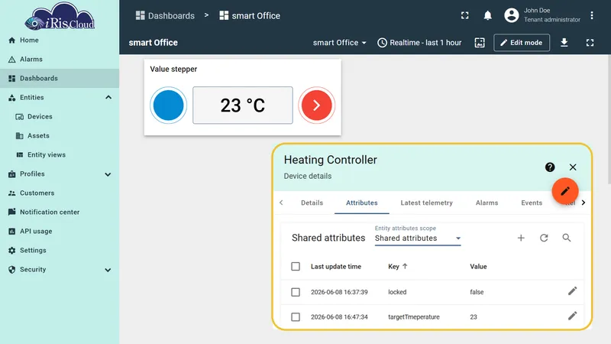Check the targetTmeperature row

(x=296, y=317)
